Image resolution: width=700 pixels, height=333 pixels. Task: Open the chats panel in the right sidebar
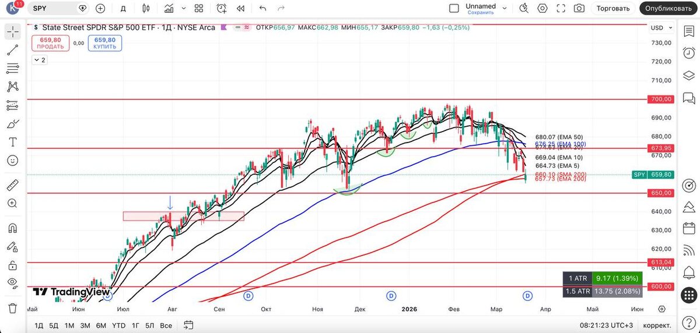click(x=689, y=99)
